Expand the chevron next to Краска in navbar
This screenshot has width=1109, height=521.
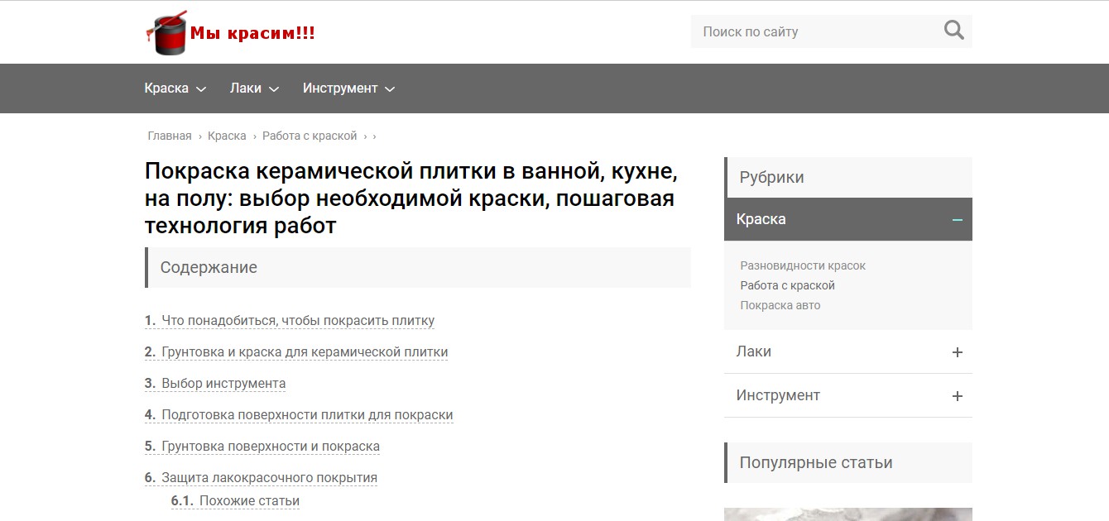click(x=200, y=89)
